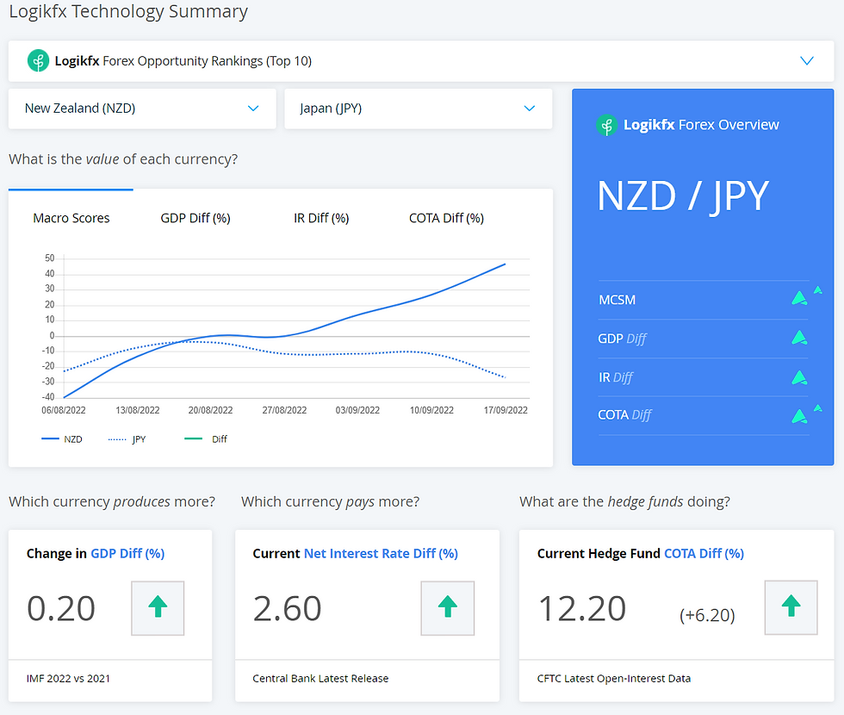Click the COTA Diff row in overview
The height and width of the screenshot is (715, 844).
[x=703, y=415]
